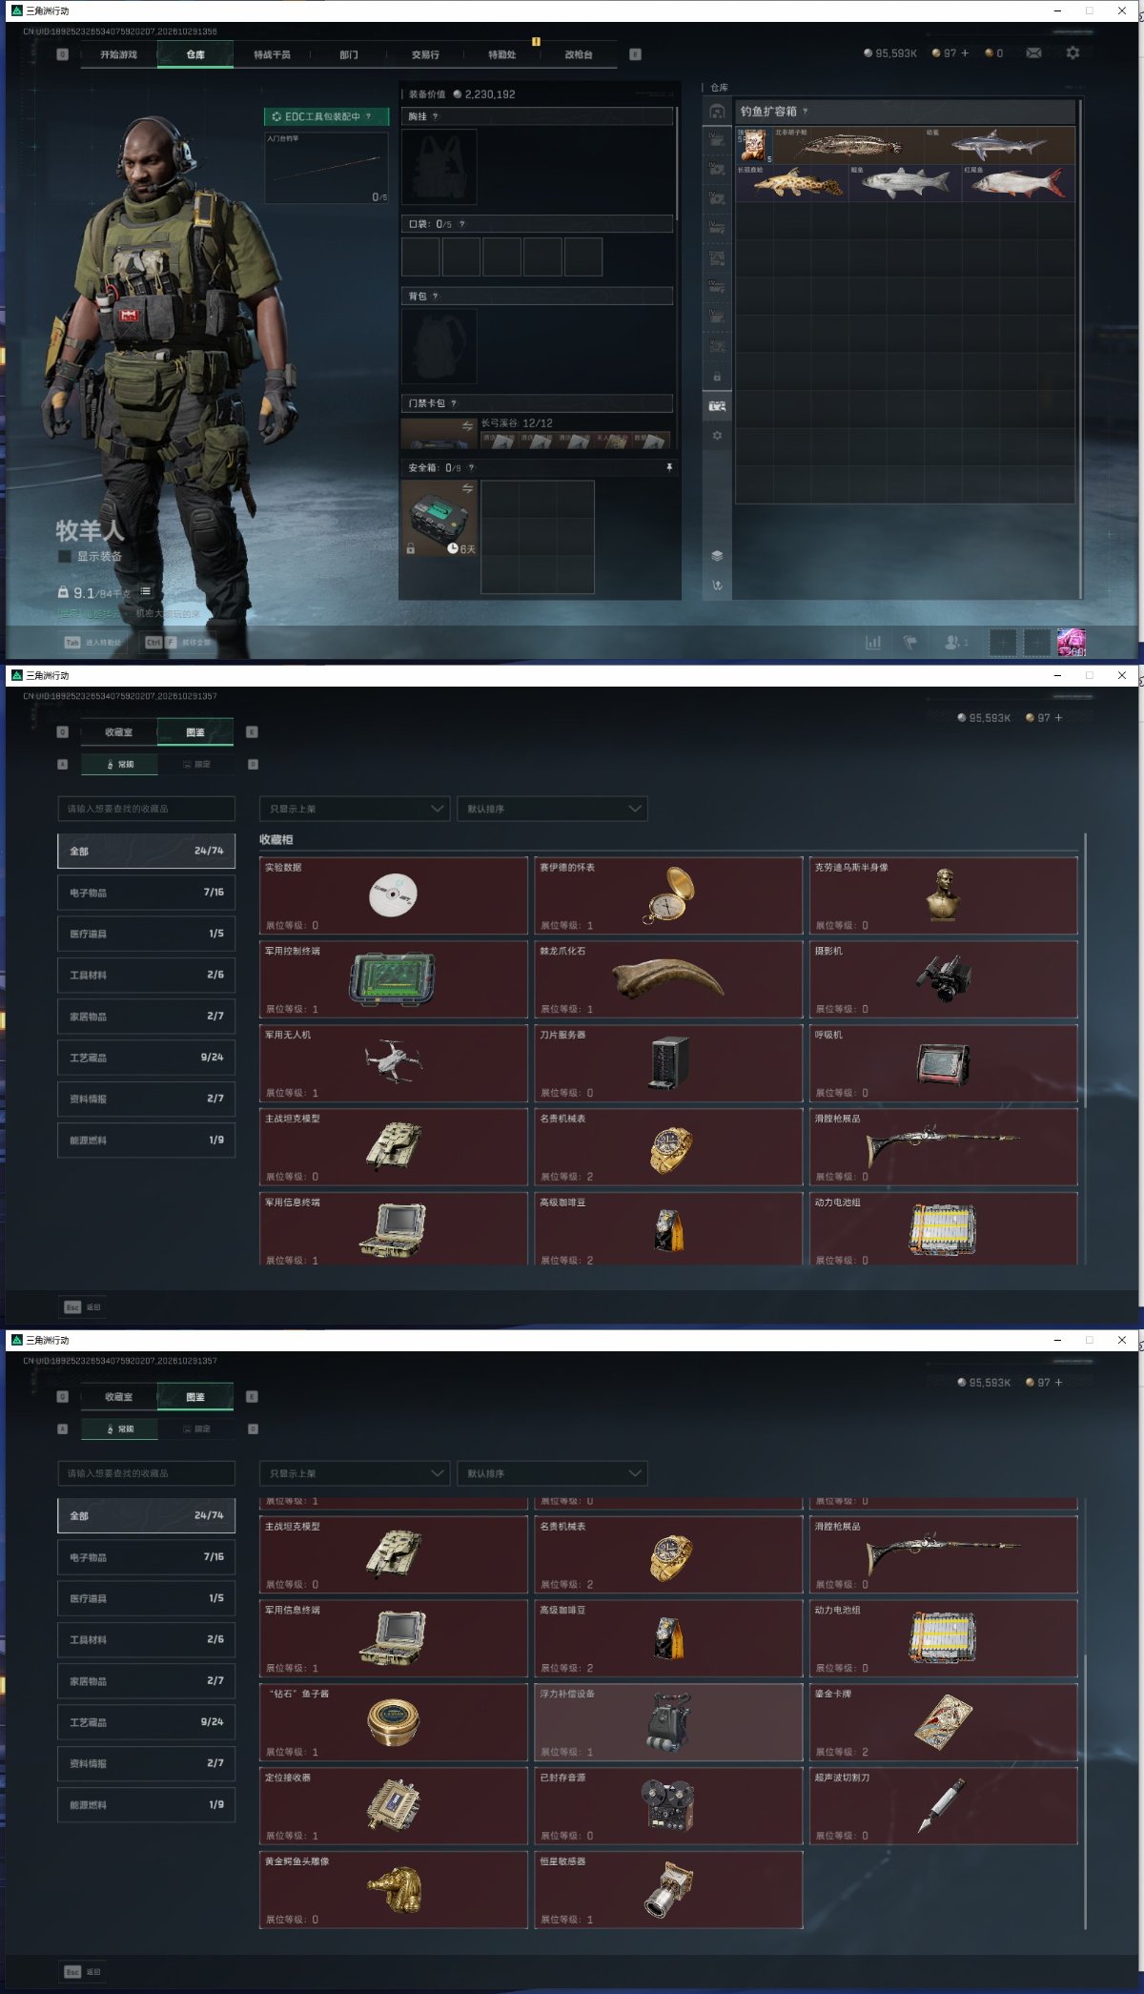Click the collection list scrollbar in bottom window
Screen dimensions: 1144x1994
coord(1085,1793)
